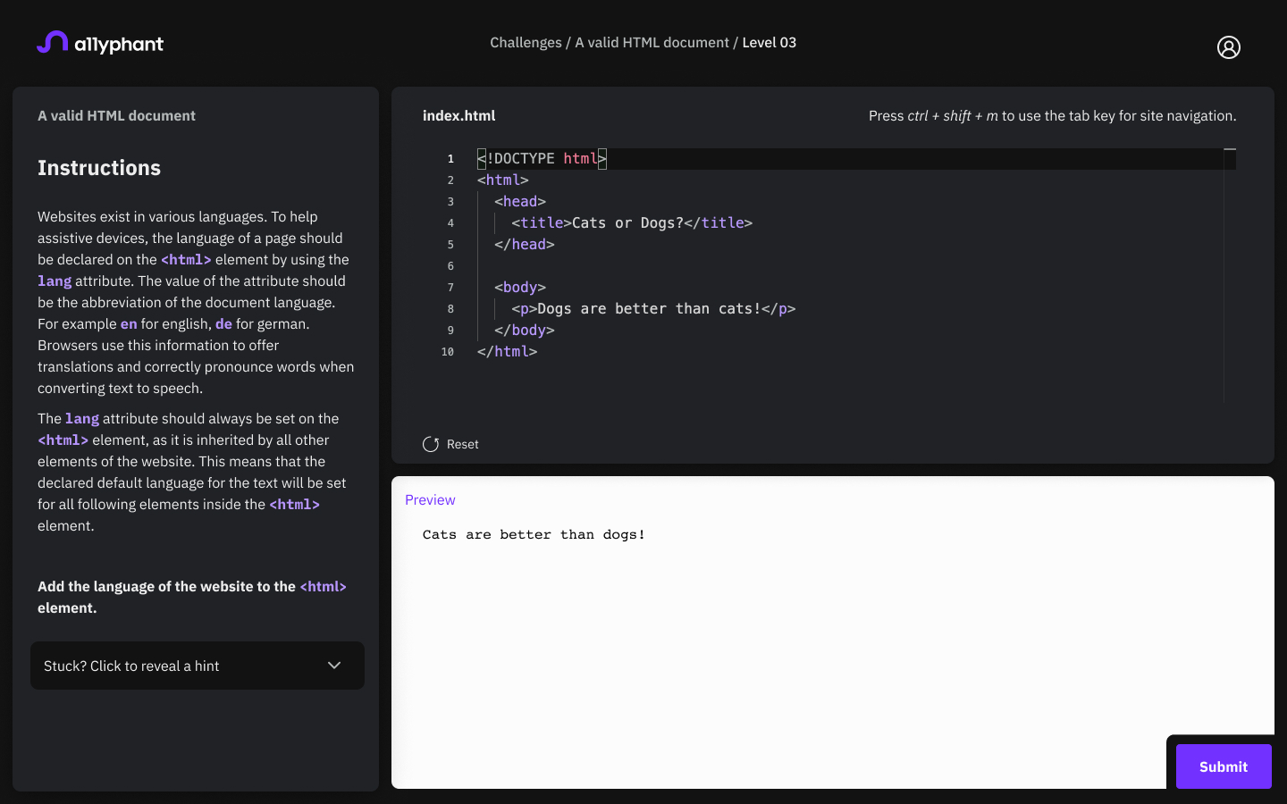Click line number 10 in the gutter
This screenshot has height=804, width=1287.
pos(448,352)
